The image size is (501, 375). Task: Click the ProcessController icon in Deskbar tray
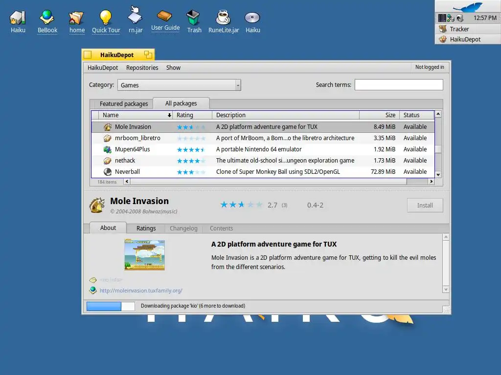click(x=442, y=18)
